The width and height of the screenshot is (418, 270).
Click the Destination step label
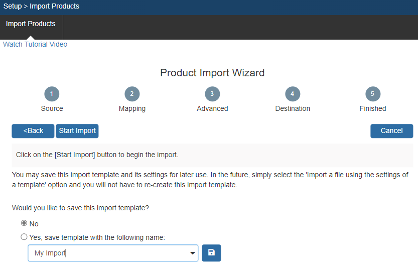293,108
